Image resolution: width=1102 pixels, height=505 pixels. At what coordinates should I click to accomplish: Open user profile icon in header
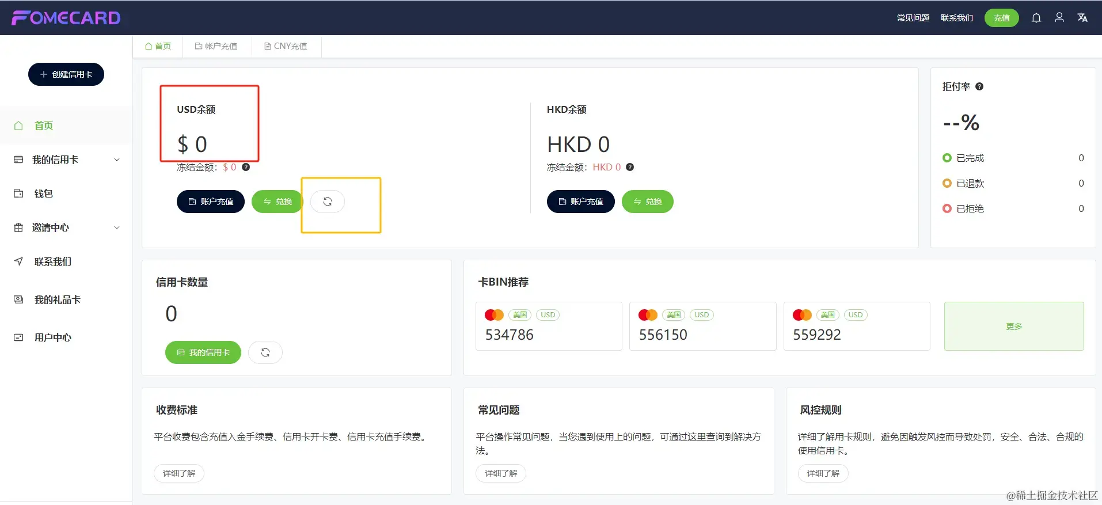coord(1059,18)
